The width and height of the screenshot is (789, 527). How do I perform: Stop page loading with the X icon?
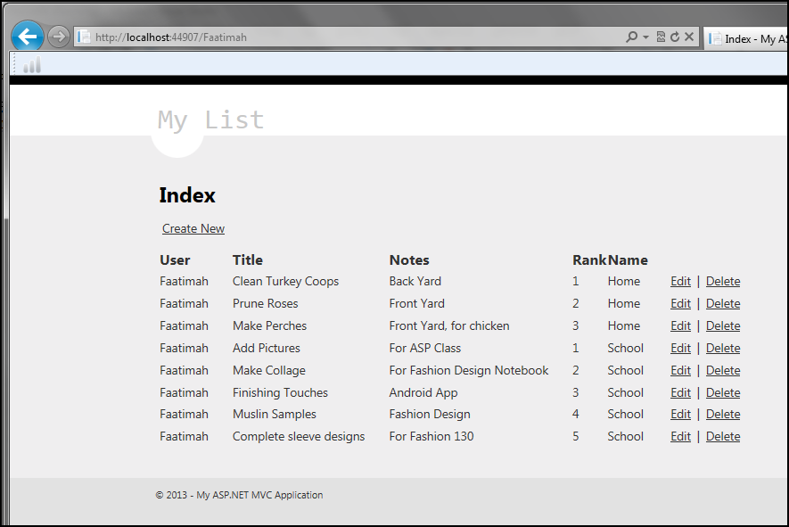coord(689,37)
